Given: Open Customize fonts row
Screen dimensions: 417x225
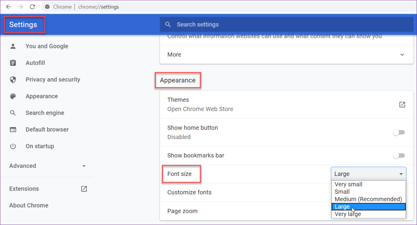Looking at the screenshot, I should coord(245,193).
